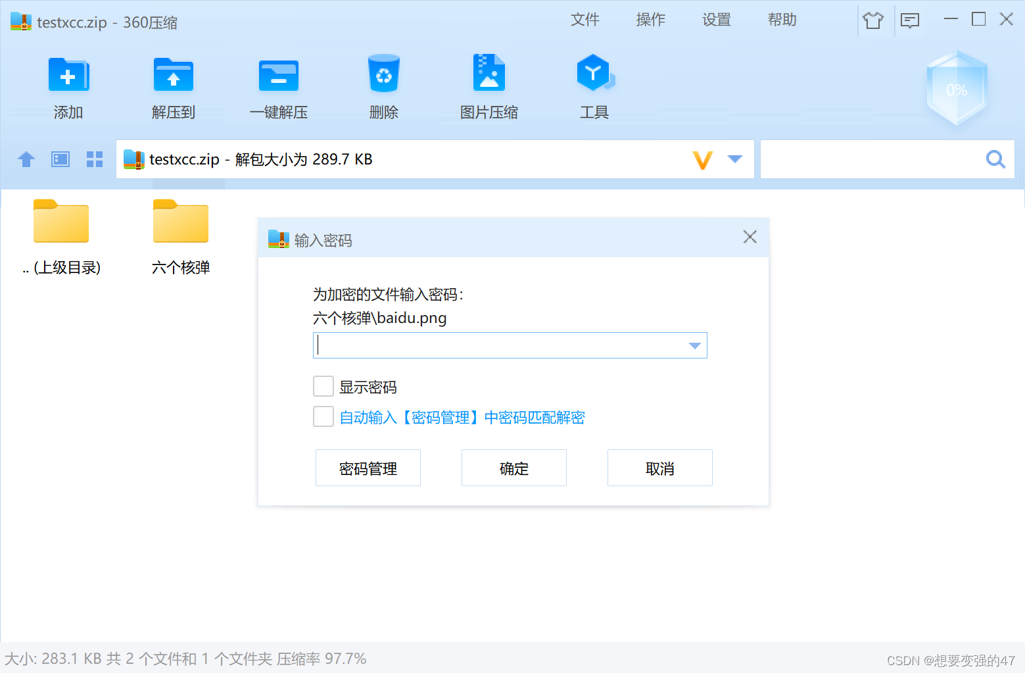Open the 上级目录 parent folder
Screen dimensions: 1025x673
[61, 237]
